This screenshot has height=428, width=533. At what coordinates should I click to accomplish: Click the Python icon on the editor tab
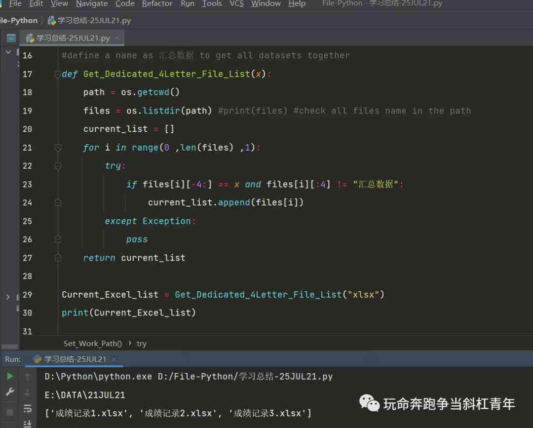(30, 38)
